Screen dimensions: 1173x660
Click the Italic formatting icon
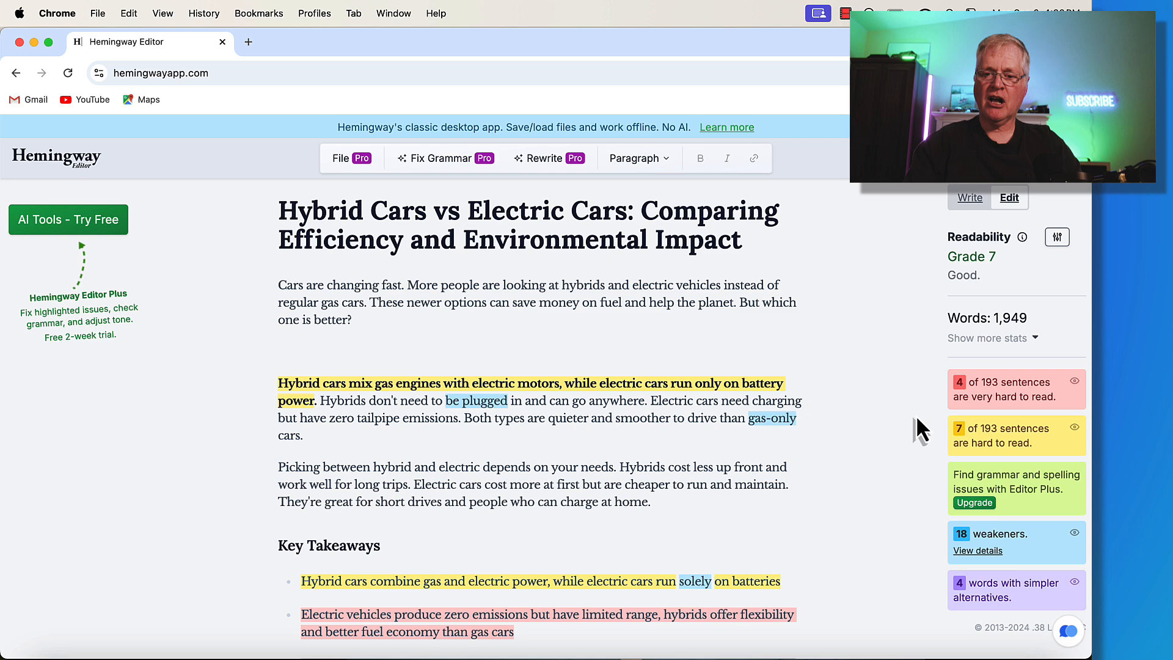point(726,158)
